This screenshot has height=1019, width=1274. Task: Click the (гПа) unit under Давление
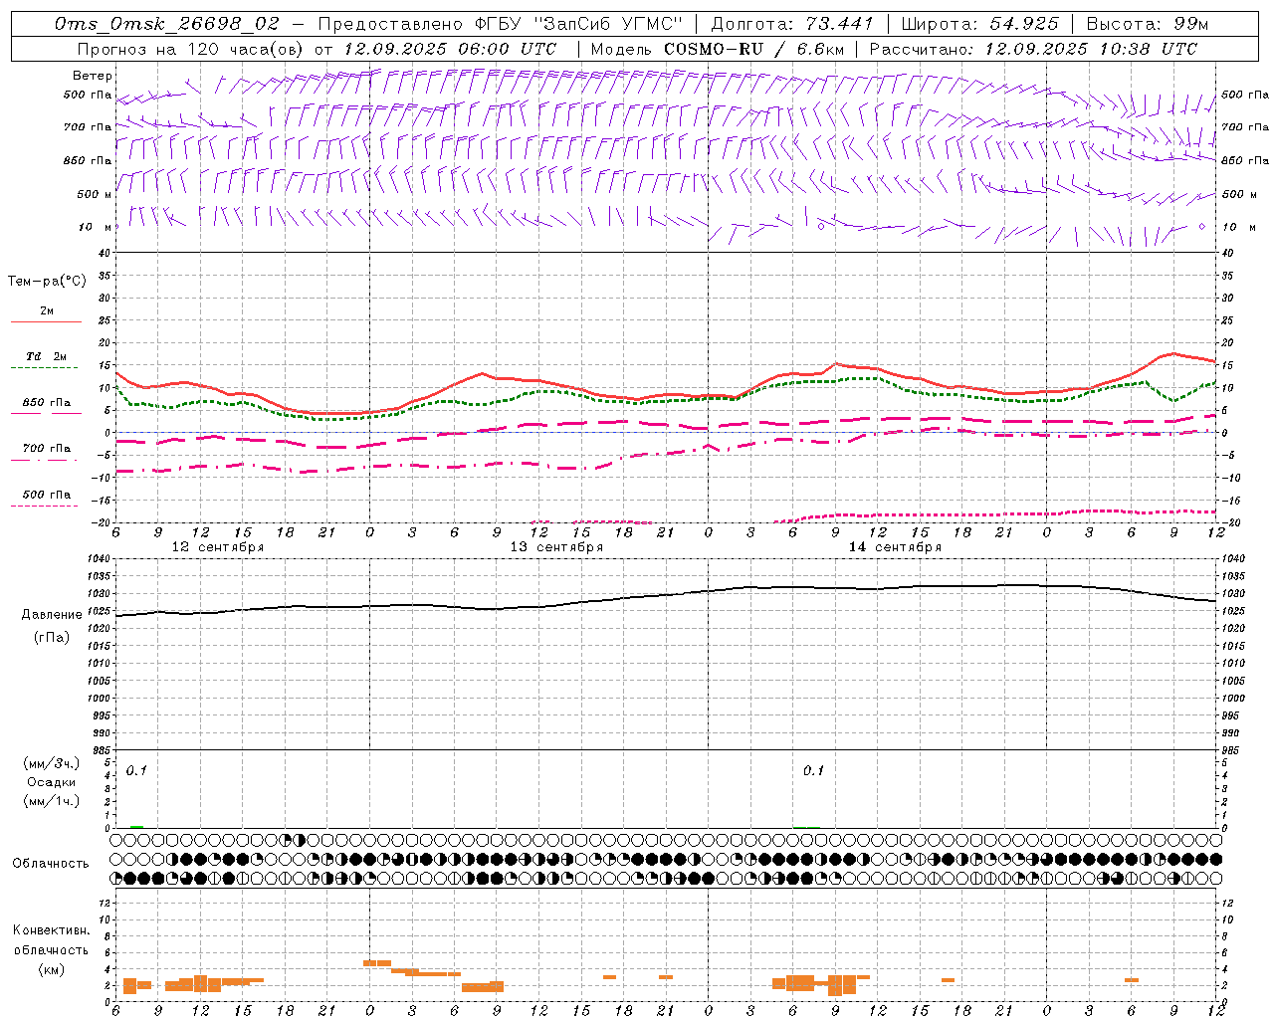tap(51, 637)
